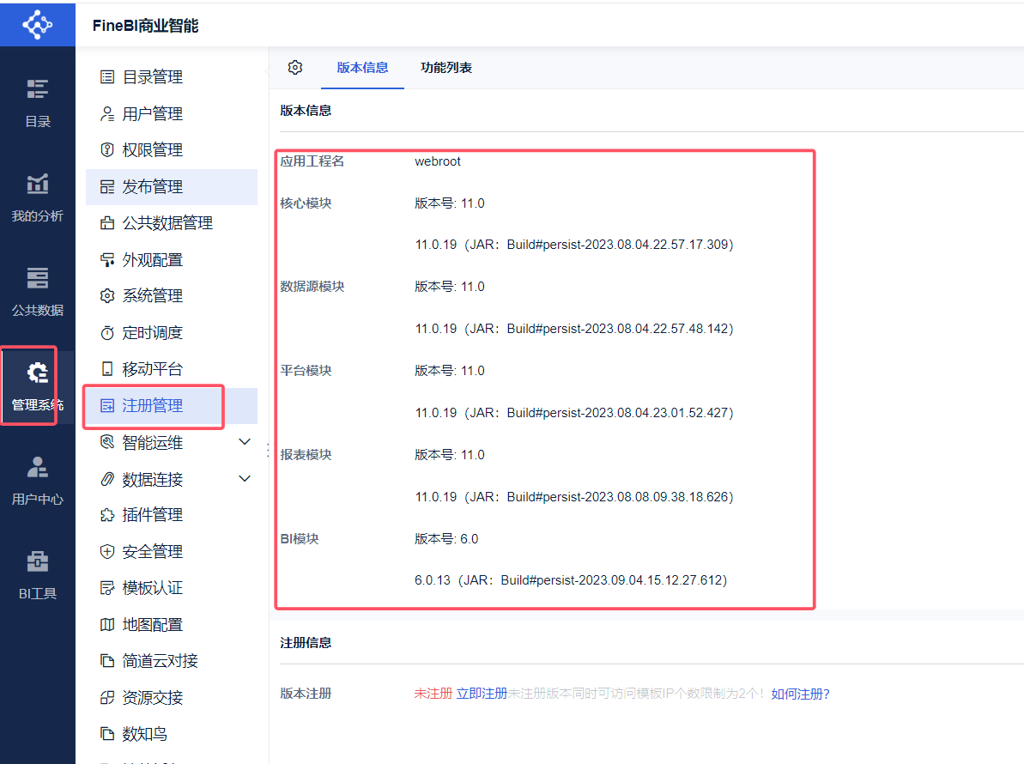
Task: Click the 注册信息 section heading
Action: 306,643
